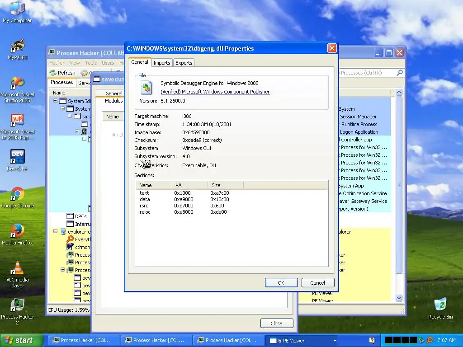Screen dimensions: 463x347
Task: Select the General tab in dbgeng.dll Properties
Action: coord(140,62)
